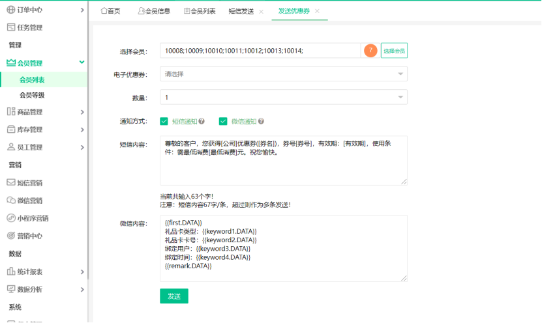Viewport: 542px width, 323px height.
Task: Click the envelope icon for 短信营销
Action: point(11,182)
